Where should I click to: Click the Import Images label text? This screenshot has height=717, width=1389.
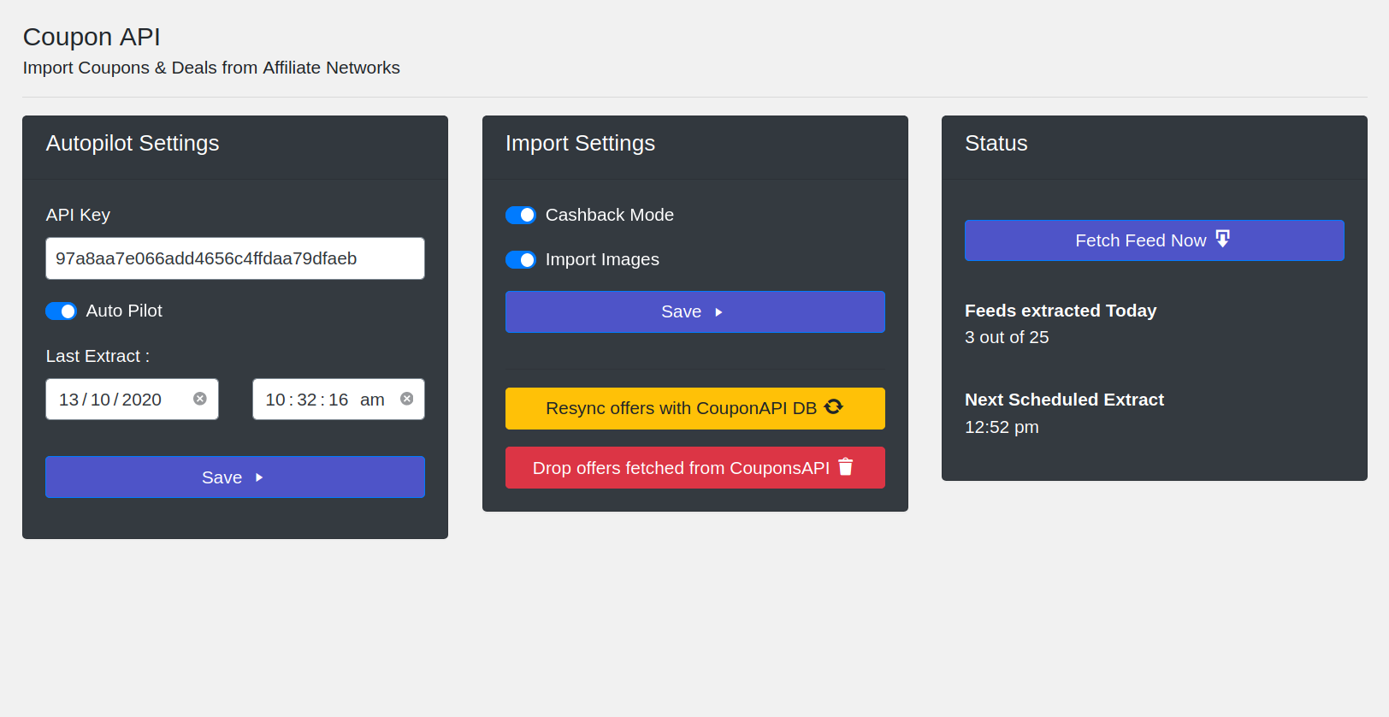click(602, 260)
